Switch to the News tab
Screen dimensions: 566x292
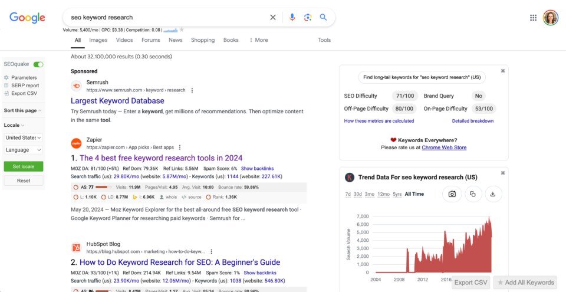click(176, 40)
